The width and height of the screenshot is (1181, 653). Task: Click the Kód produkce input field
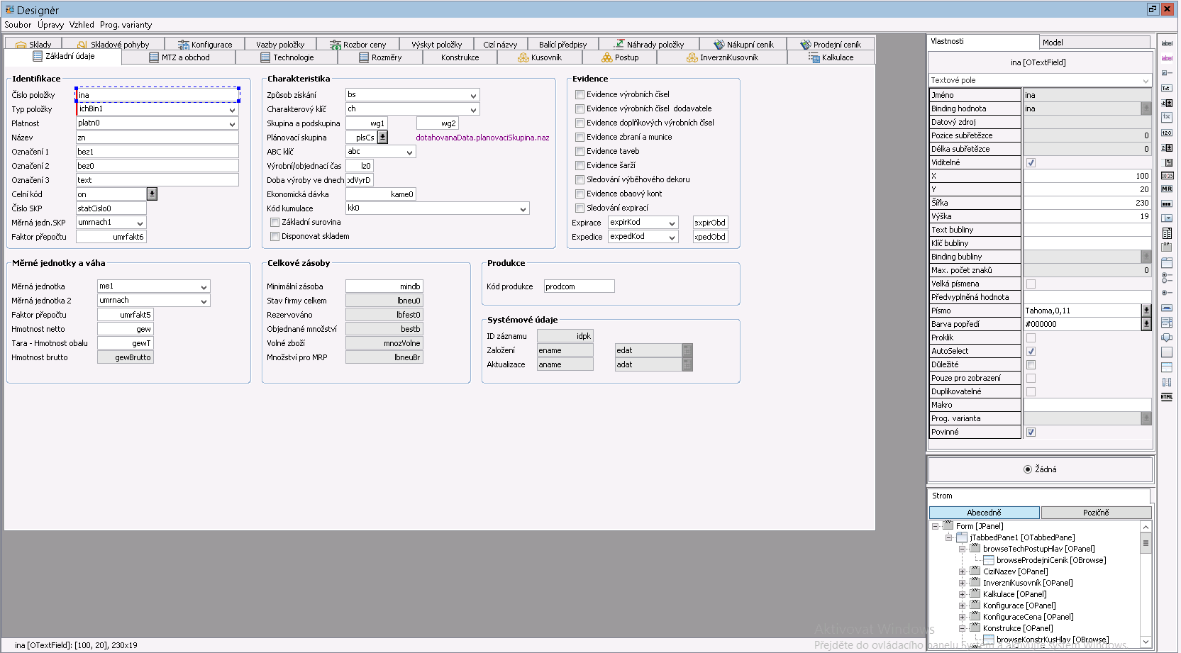[579, 286]
